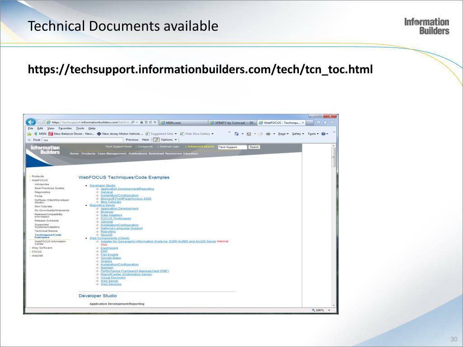Click the Favorites star icon at the top right

point(325,122)
